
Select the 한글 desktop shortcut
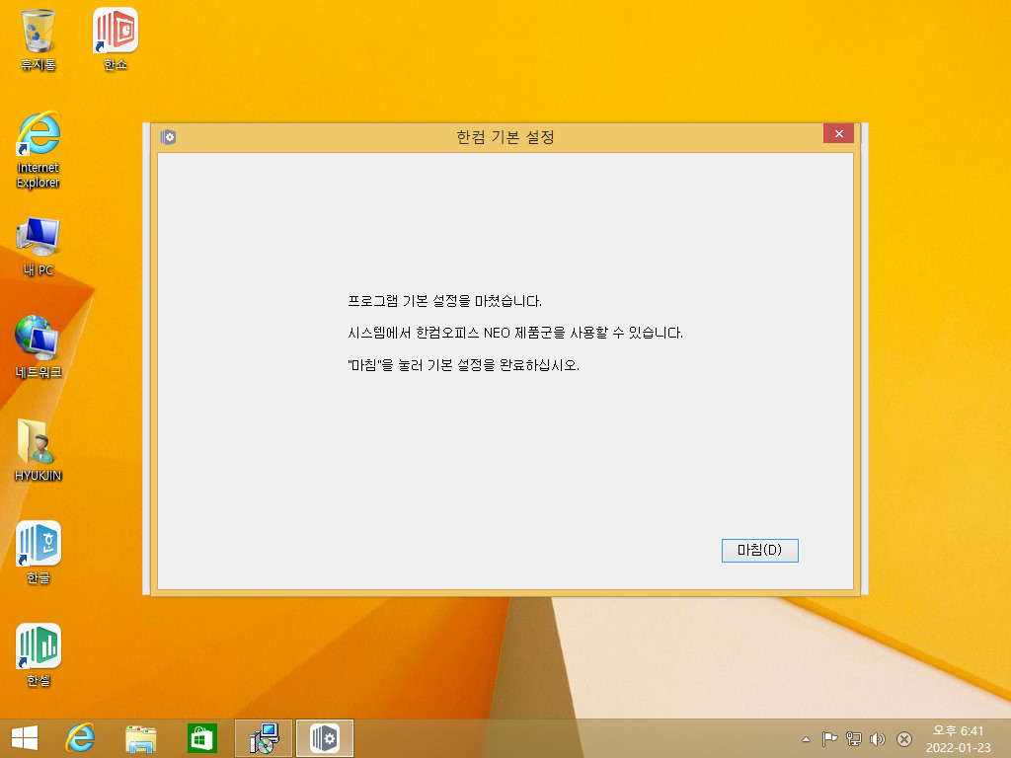[x=39, y=553]
